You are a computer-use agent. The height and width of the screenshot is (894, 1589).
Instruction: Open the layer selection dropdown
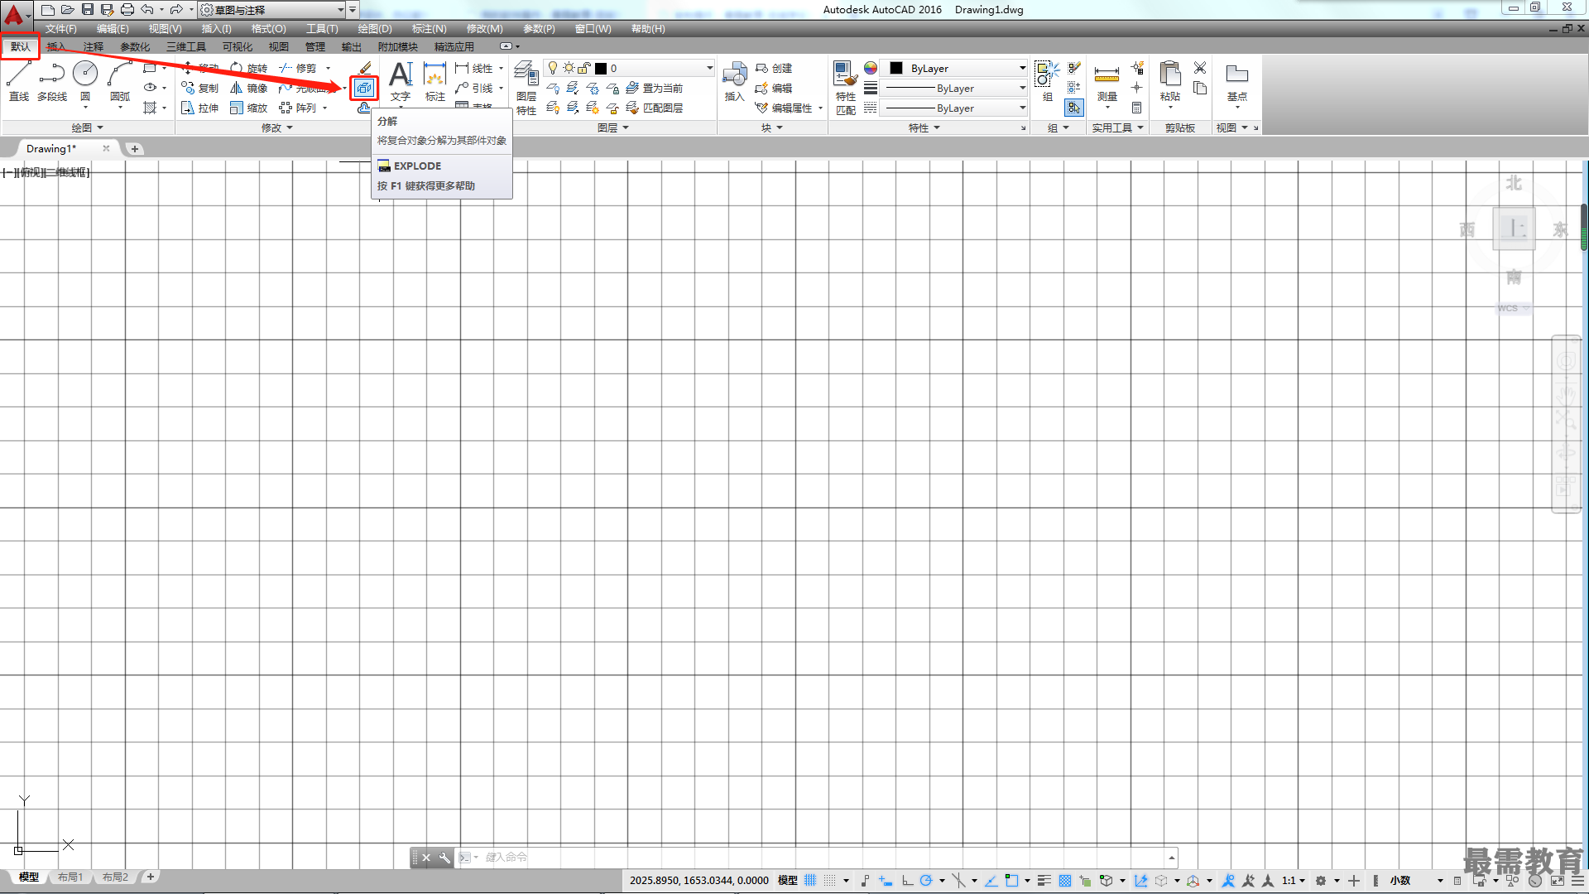pyautogui.click(x=629, y=68)
